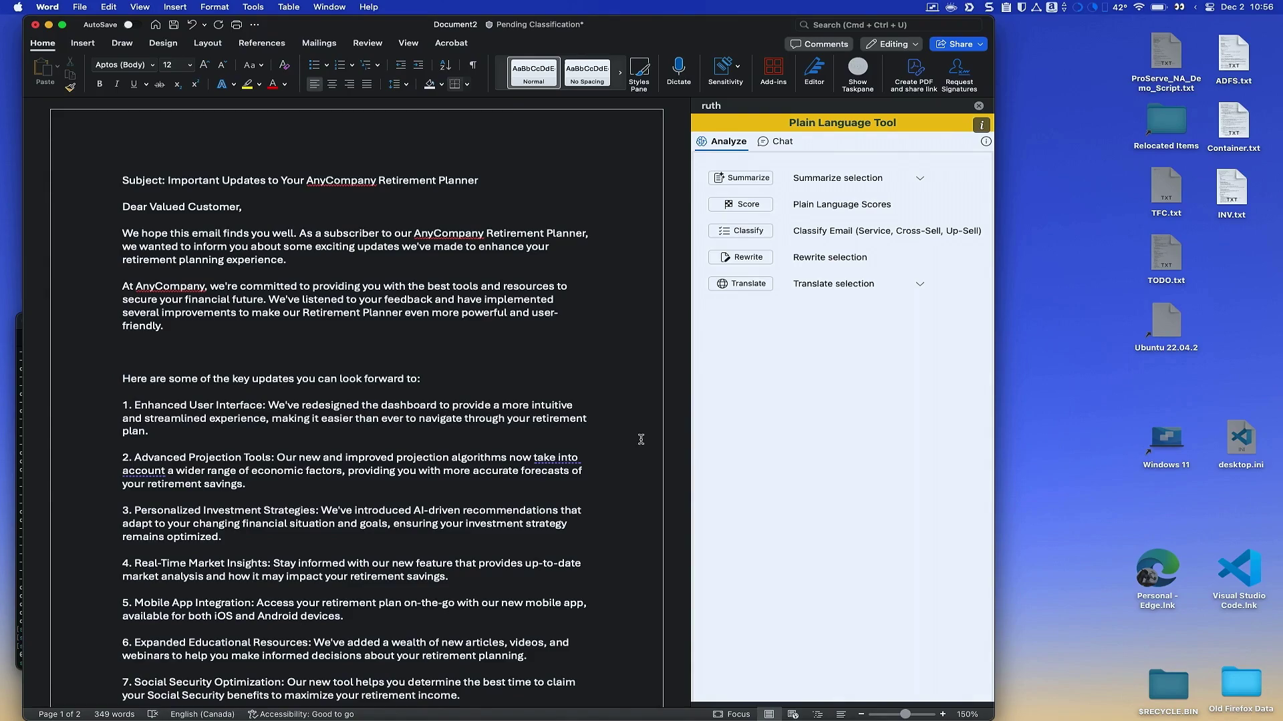The width and height of the screenshot is (1283, 721).
Task: Expand the Summarize selection dropdown
Action: (x=919, y=178)
